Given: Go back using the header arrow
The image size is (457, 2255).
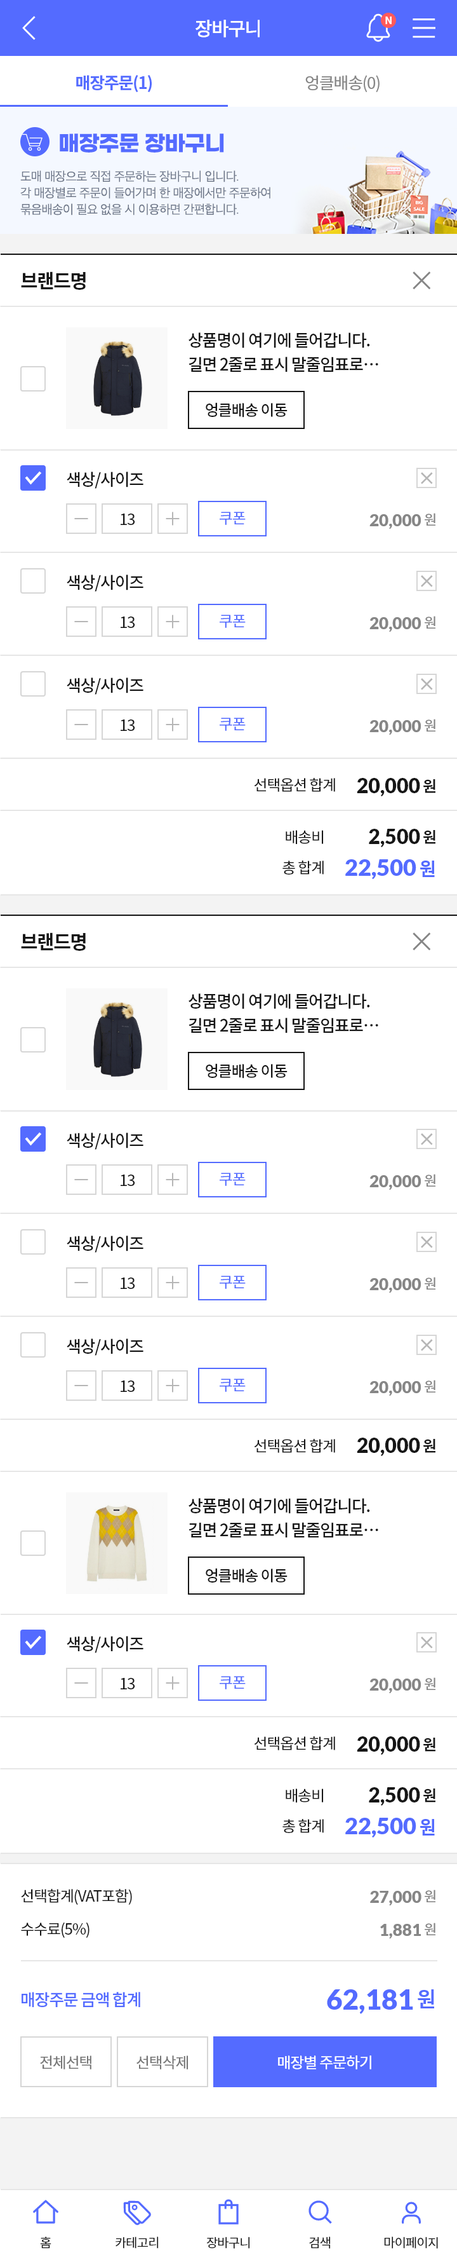Looking at the screenshot, I should pos(29,28).
